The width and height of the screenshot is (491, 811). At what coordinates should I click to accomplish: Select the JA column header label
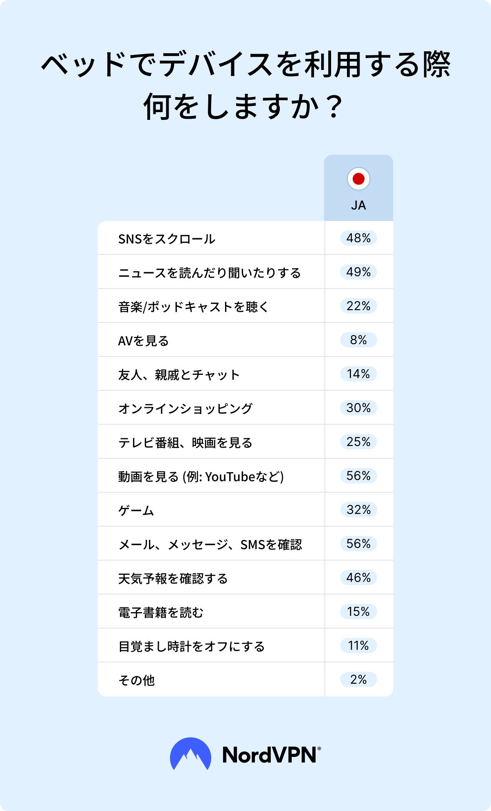tap(358, 205)
